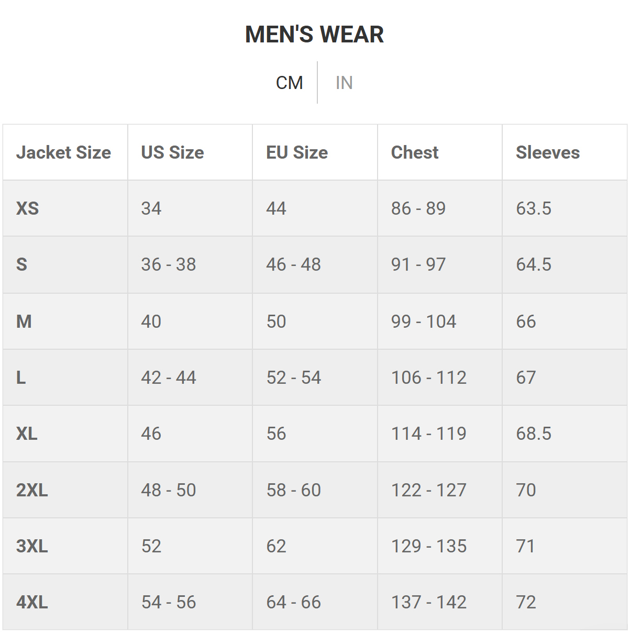Select the XS jacket size row label
The height and width of the screenshot is (633, 630).
point(27,208)
